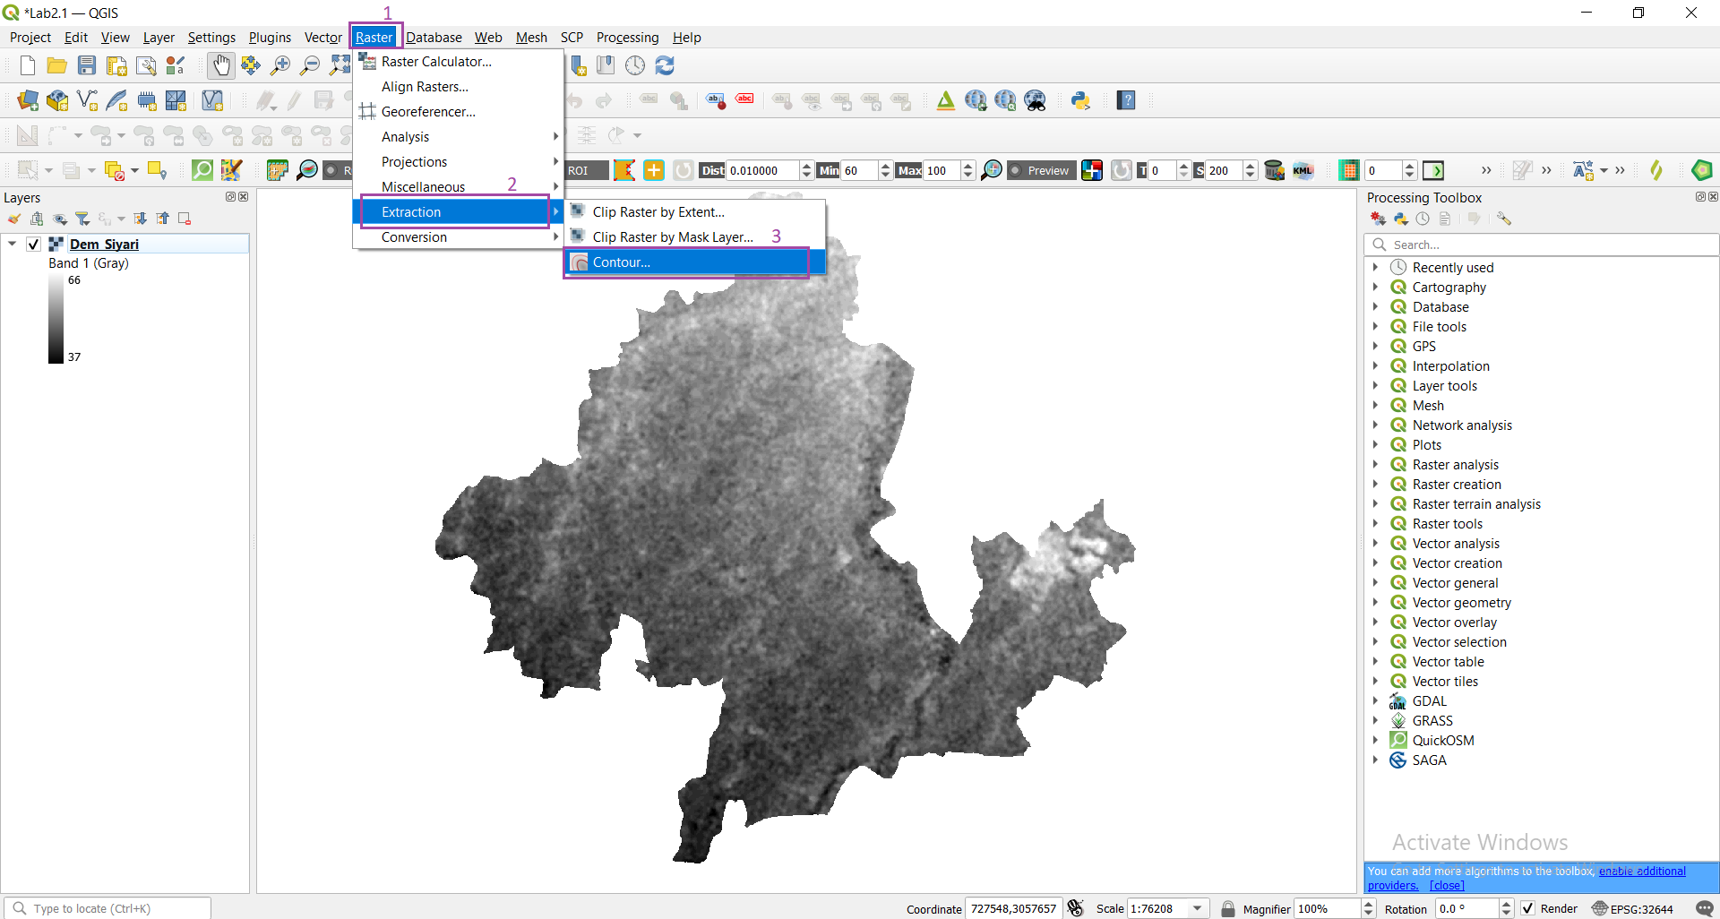Open the Data Source Manager
1720x919 pixels.
point(27,100)
